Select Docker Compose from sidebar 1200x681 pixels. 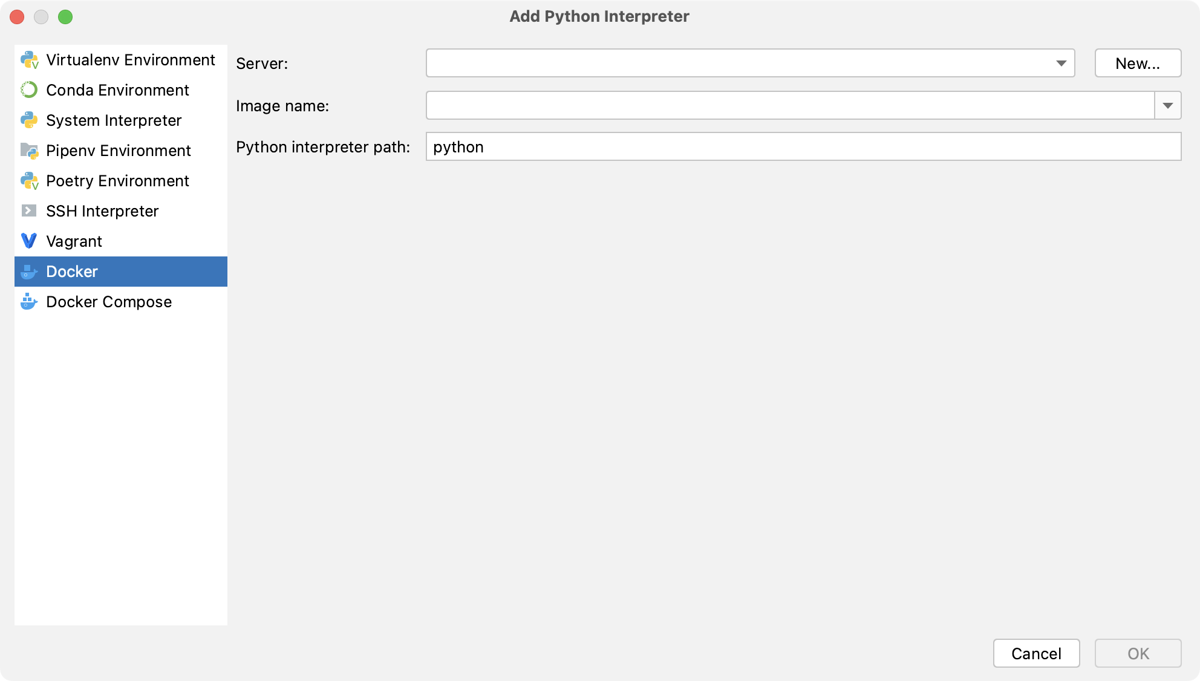[108, 302]
